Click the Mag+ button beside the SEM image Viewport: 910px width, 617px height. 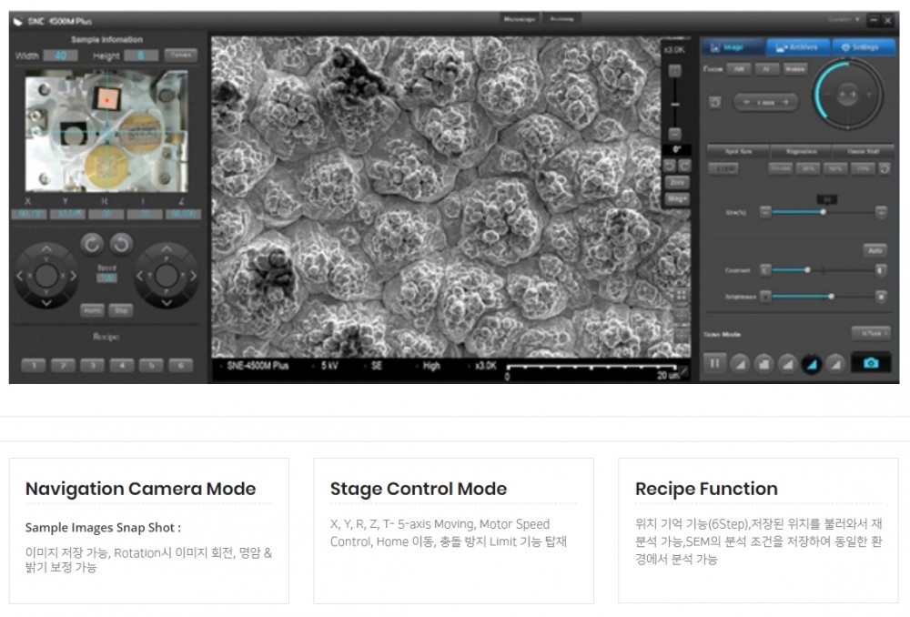(x=677, y=197)
